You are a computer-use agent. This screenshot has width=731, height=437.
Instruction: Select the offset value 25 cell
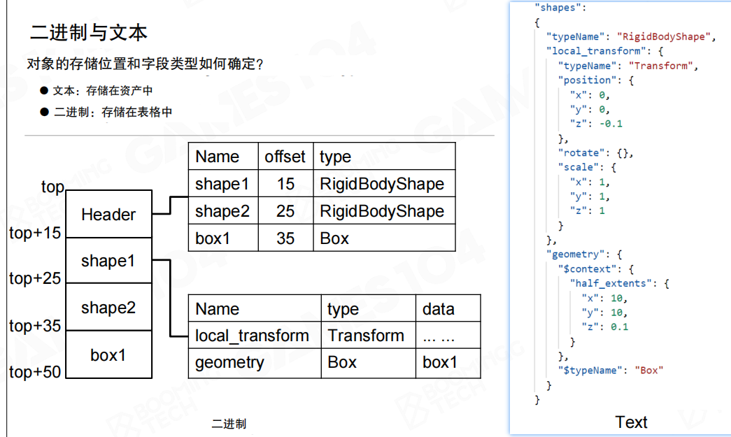click(x=285, y=211)
